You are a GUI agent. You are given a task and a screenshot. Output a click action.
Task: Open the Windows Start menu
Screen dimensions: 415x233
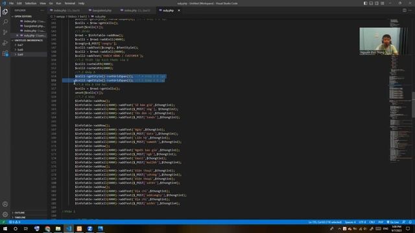(x=5, y=228)
